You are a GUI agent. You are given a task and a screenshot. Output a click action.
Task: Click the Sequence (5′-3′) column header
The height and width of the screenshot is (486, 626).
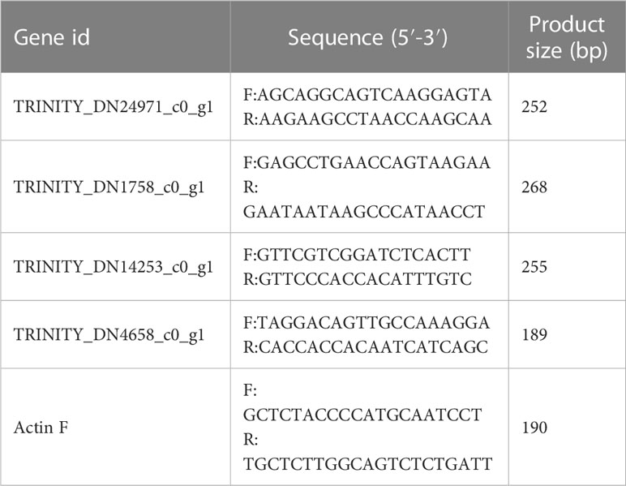point(367,37)
